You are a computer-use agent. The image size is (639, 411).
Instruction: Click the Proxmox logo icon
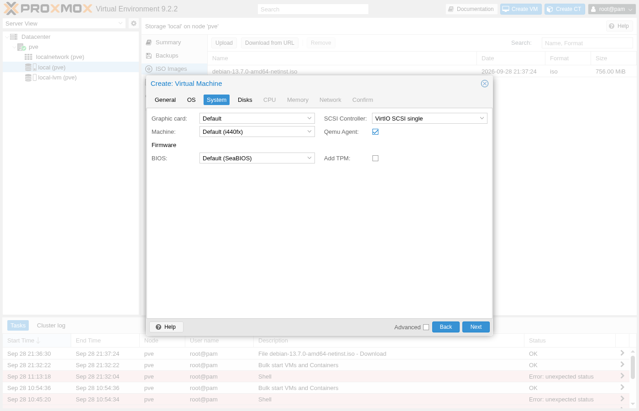(11, 9)
